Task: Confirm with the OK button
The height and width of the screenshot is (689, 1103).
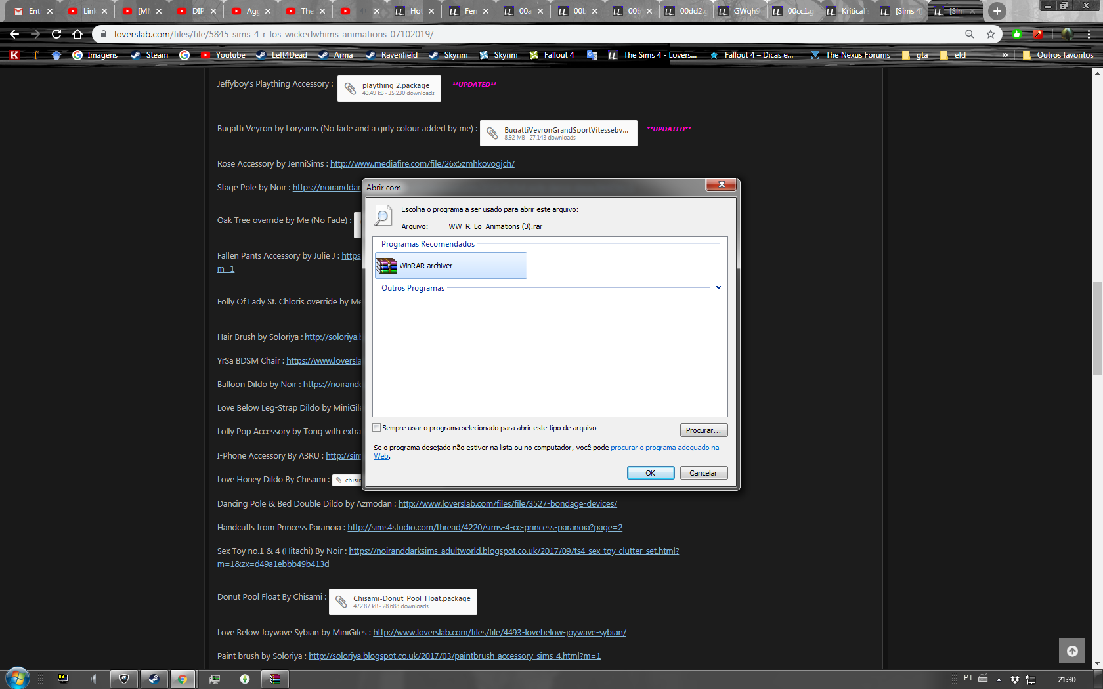Action: point(650,473)
